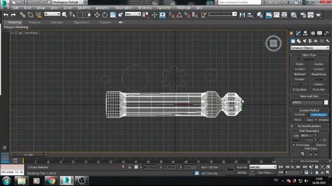The image size is (332, 186).
Task: Open the selection filter All dropdown
Action: pos(52,14)
